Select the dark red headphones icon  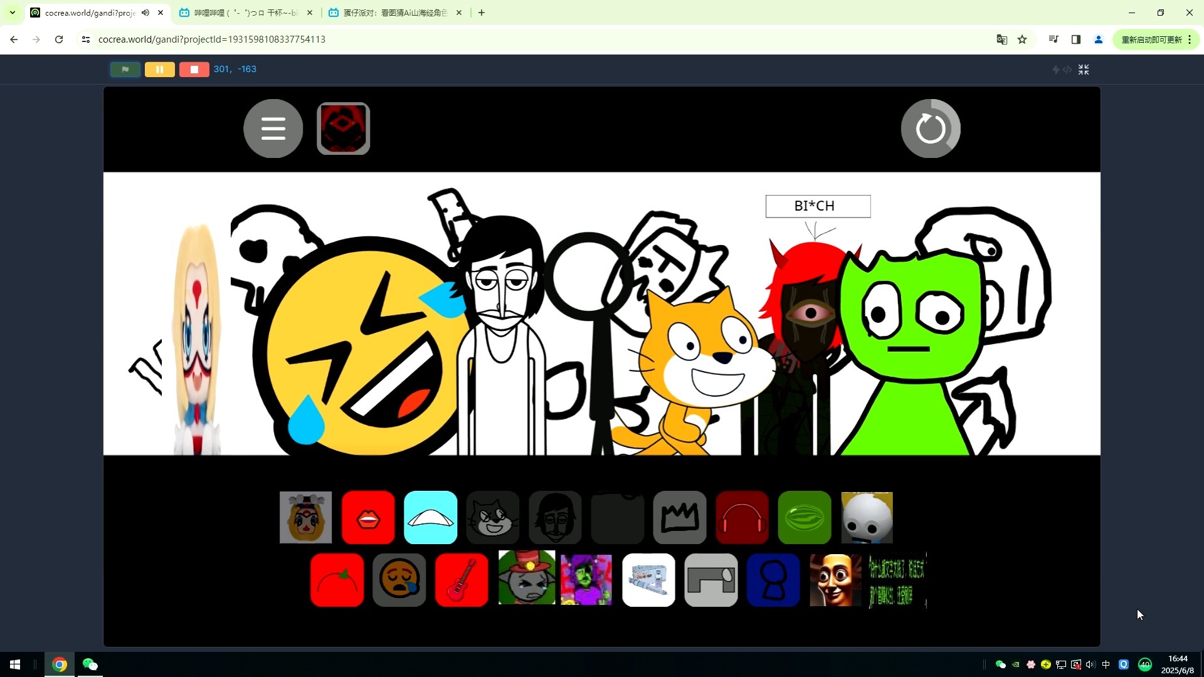(x=742, y=517)
